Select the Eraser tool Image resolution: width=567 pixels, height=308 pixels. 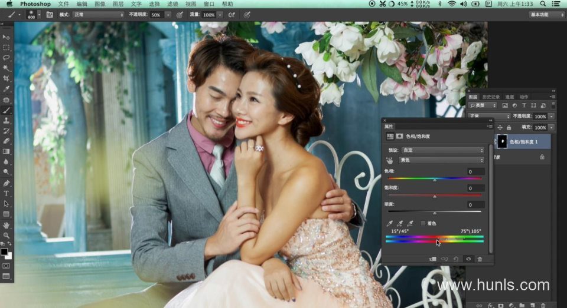(6, 141)
